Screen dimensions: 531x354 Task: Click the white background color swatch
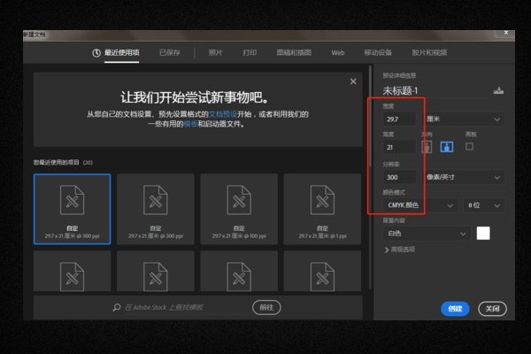483,233
